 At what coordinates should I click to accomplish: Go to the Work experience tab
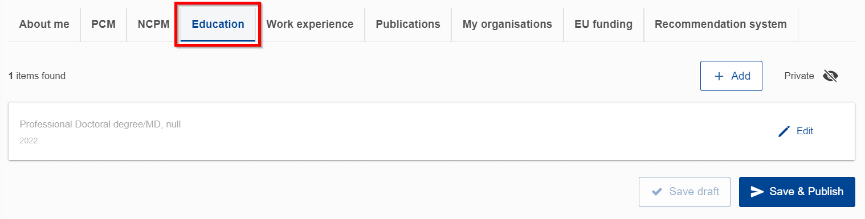tap(310, 24)
